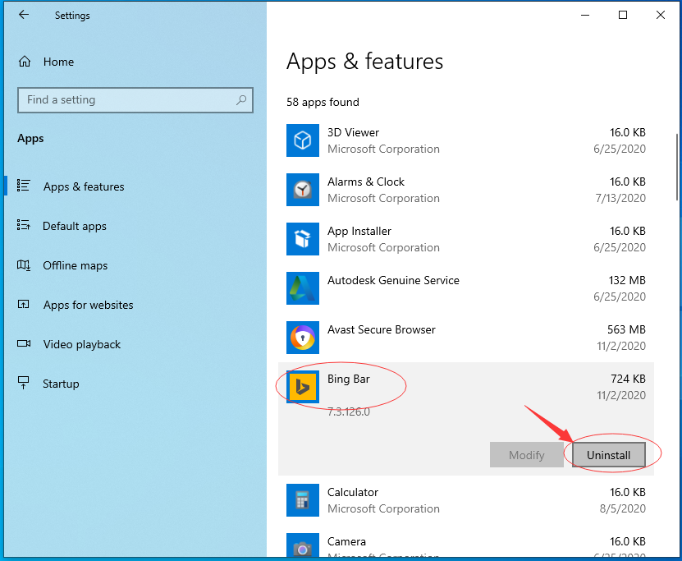Click the Bing Bar app icon
The image size is (682, 561).
tap(302, 387)
